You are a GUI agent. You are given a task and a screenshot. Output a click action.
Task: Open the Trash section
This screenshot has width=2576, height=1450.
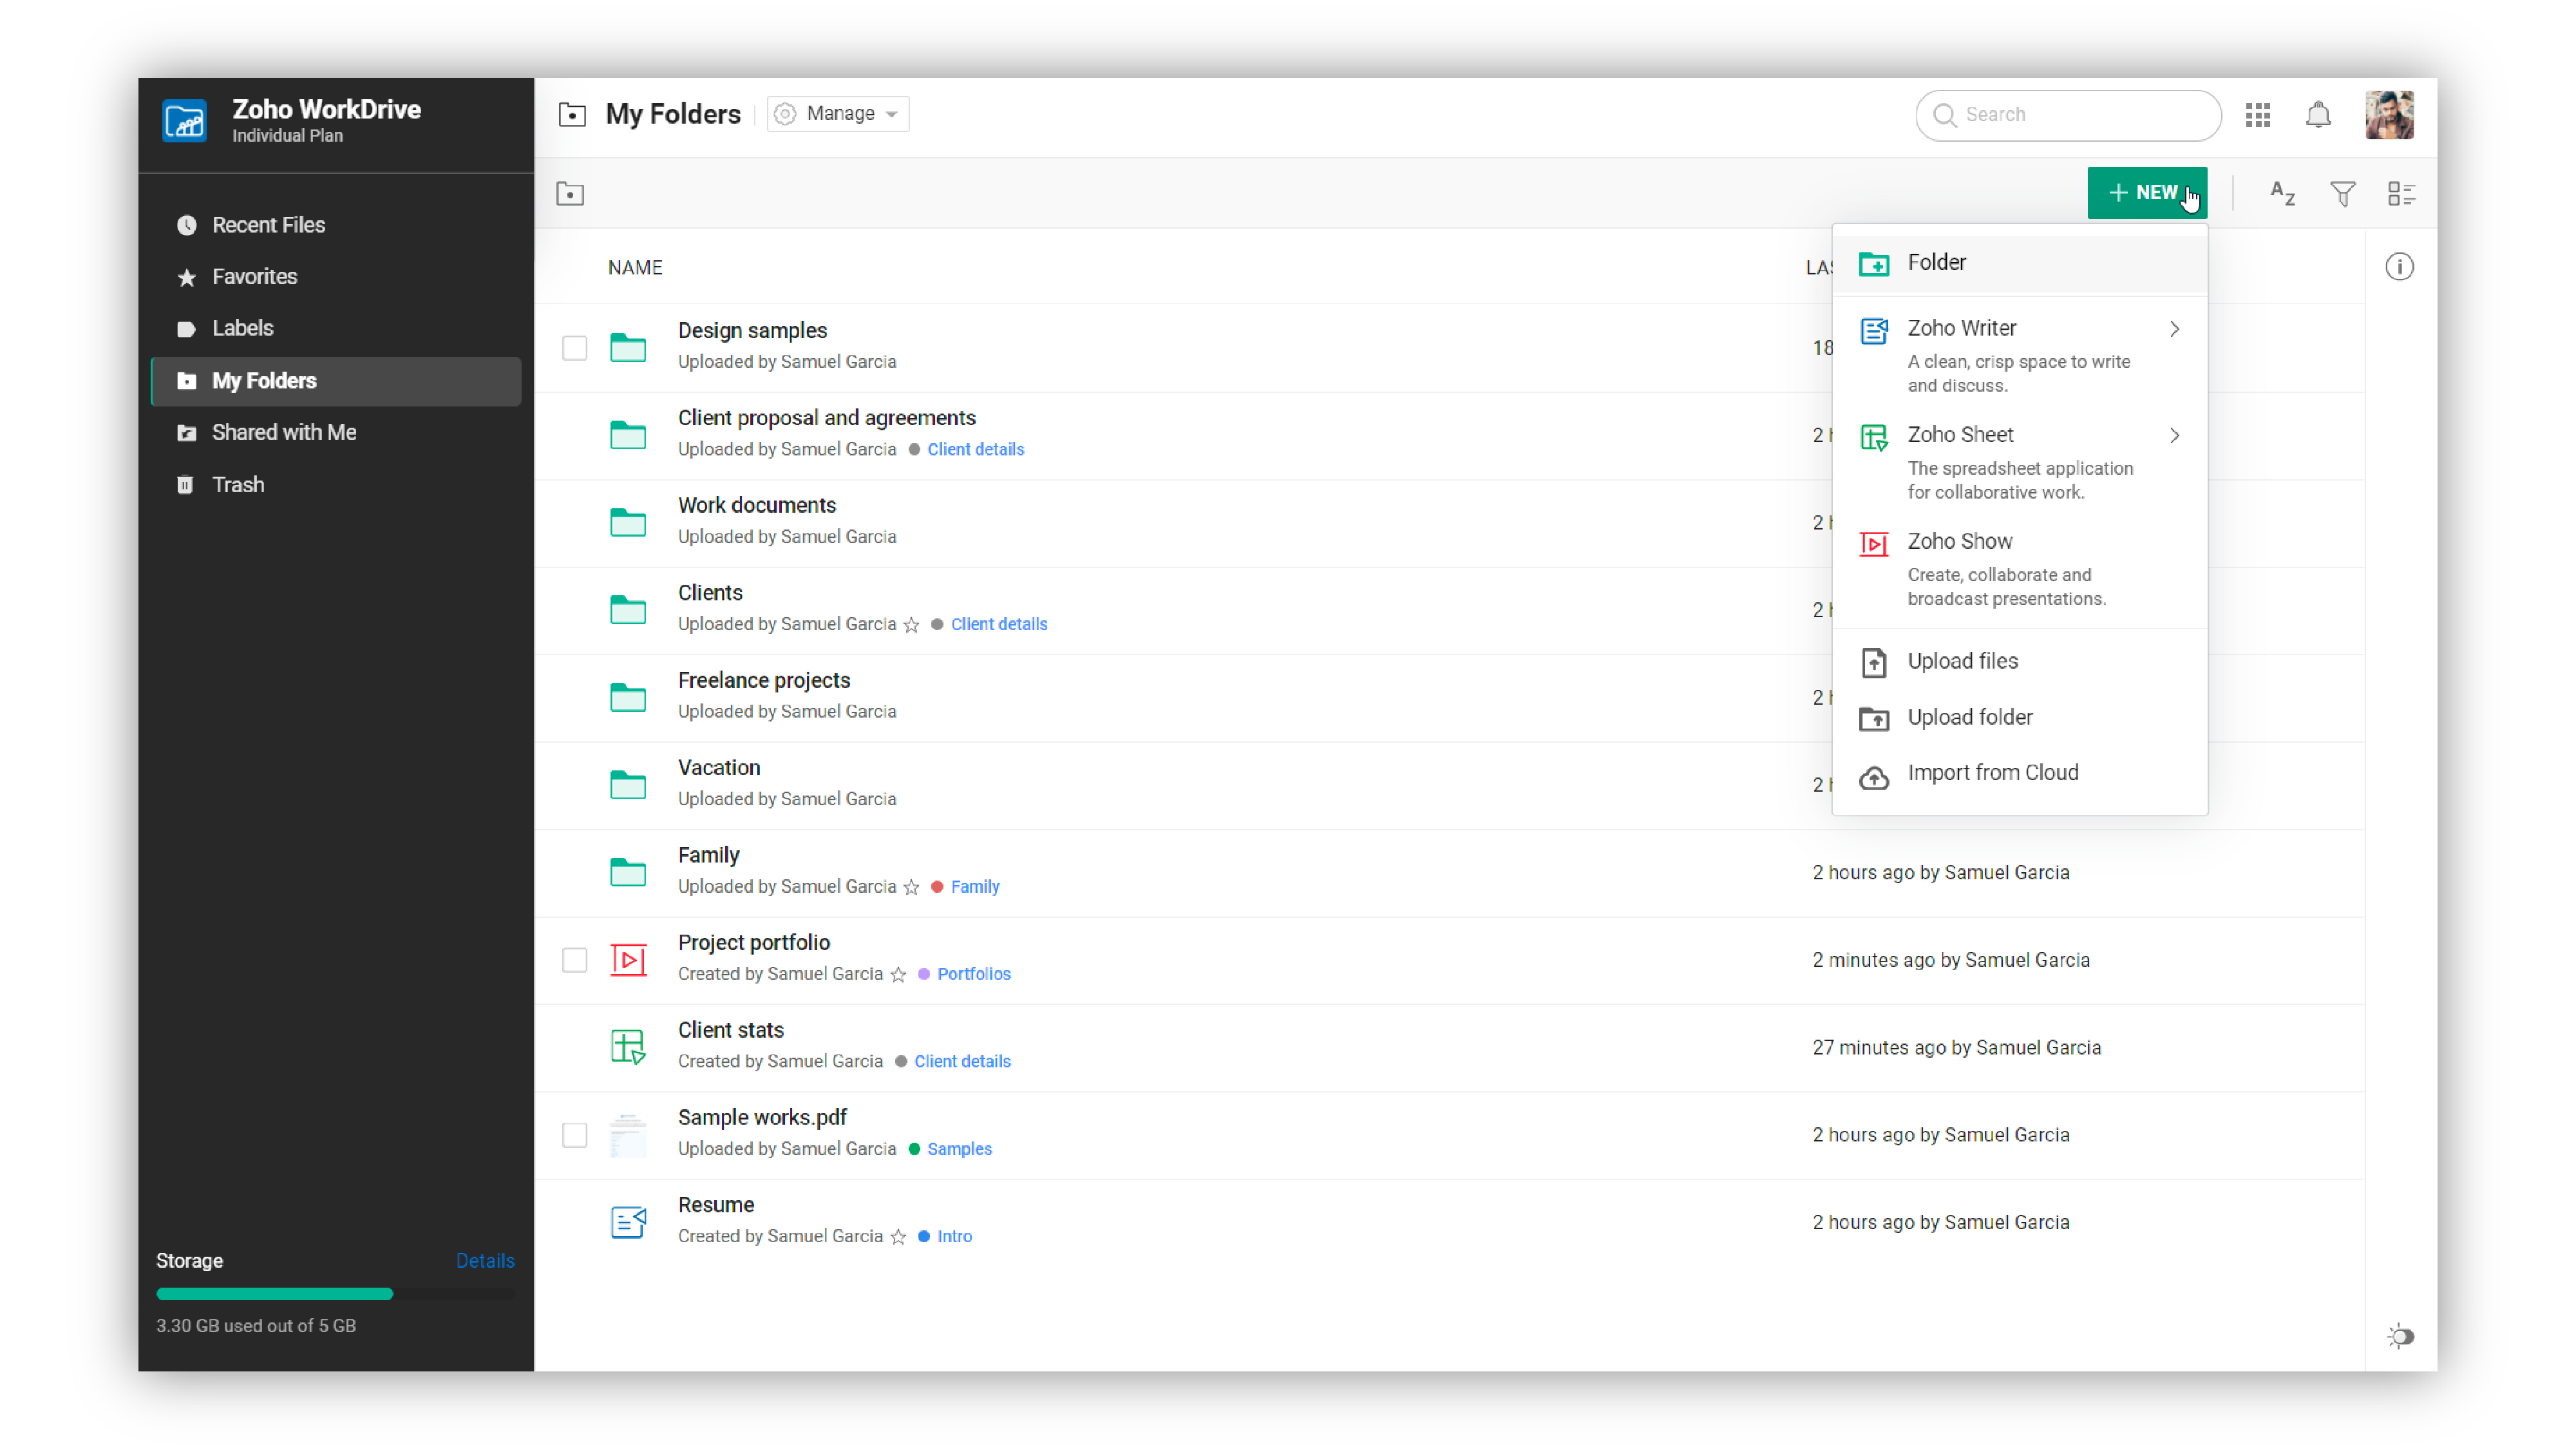point(238,484)
